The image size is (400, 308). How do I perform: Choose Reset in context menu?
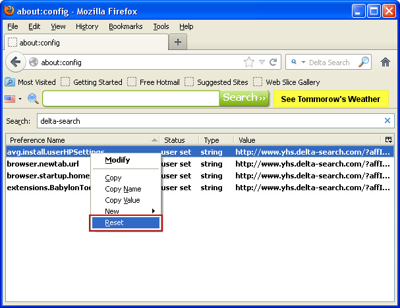point(126,222)
